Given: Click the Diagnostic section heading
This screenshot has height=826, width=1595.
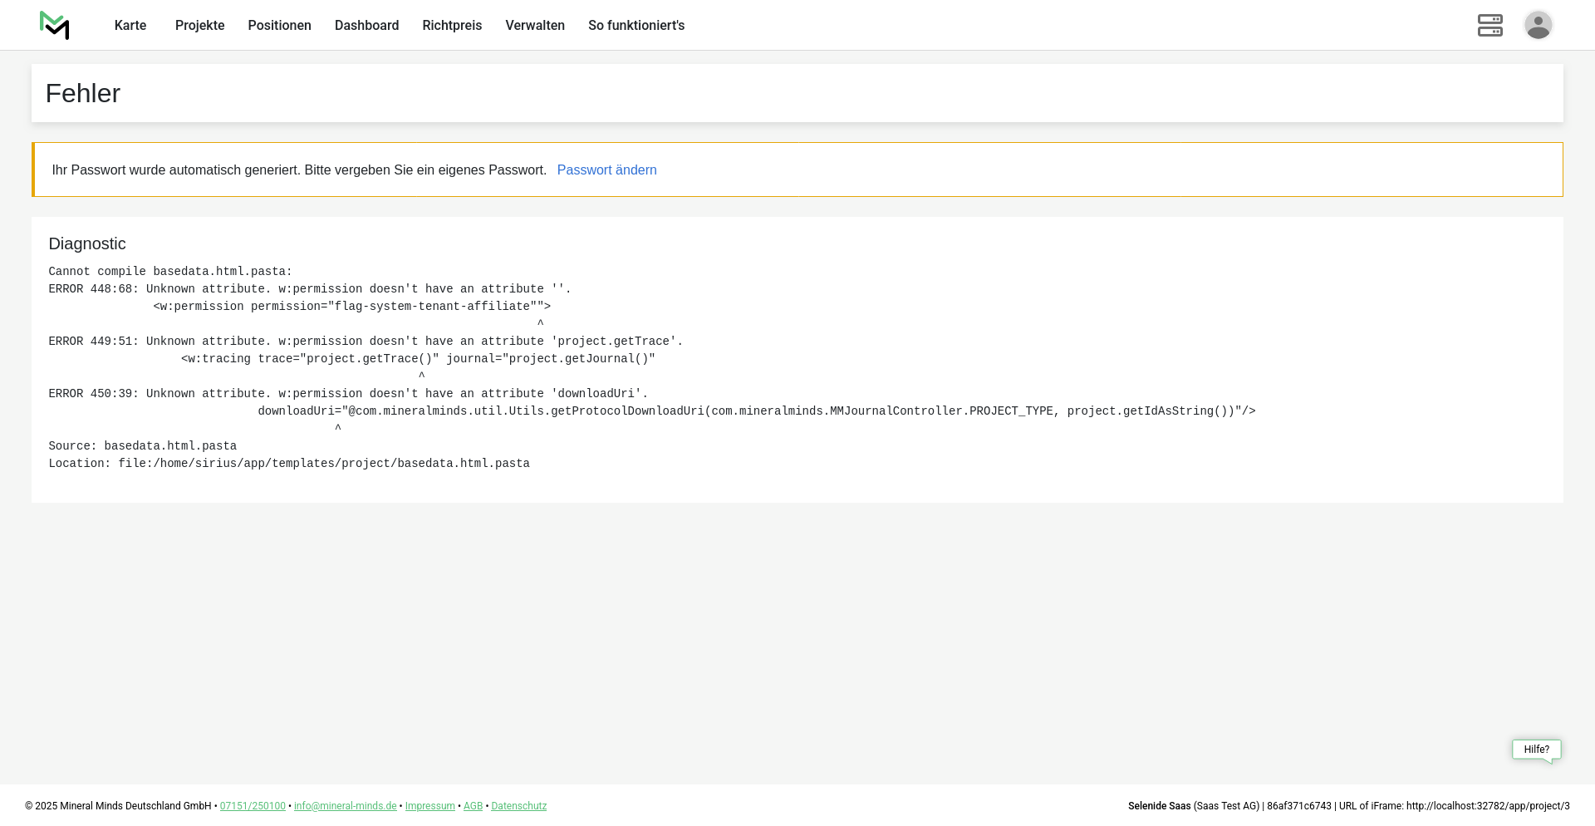Looking at the screenshot, I should pyautogui.click(x=87, y=244).
